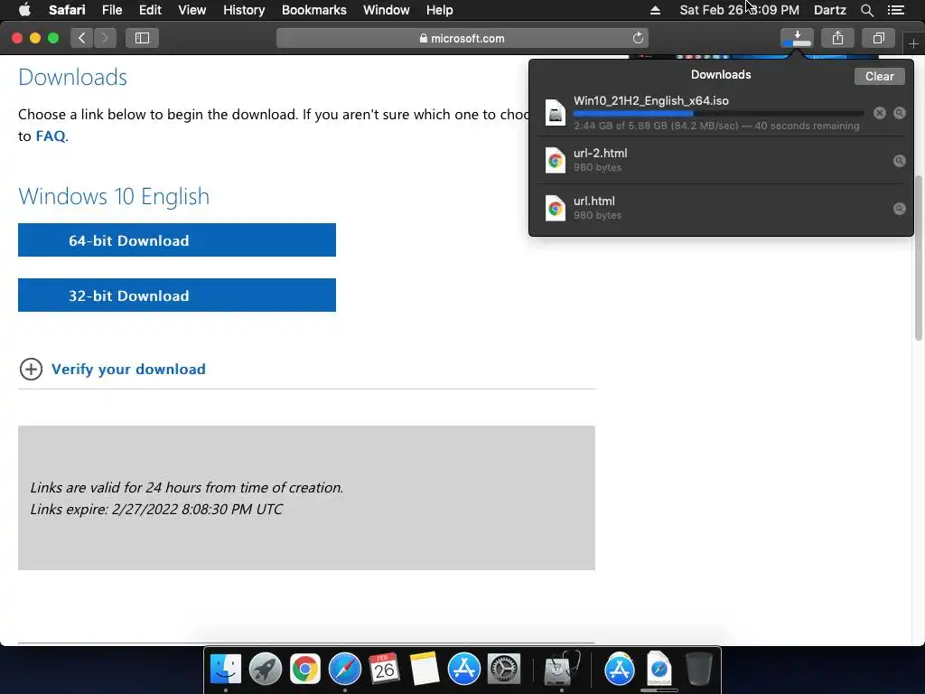Expand Verify your download section
925x694 pixels.
[x=31, y=369]
